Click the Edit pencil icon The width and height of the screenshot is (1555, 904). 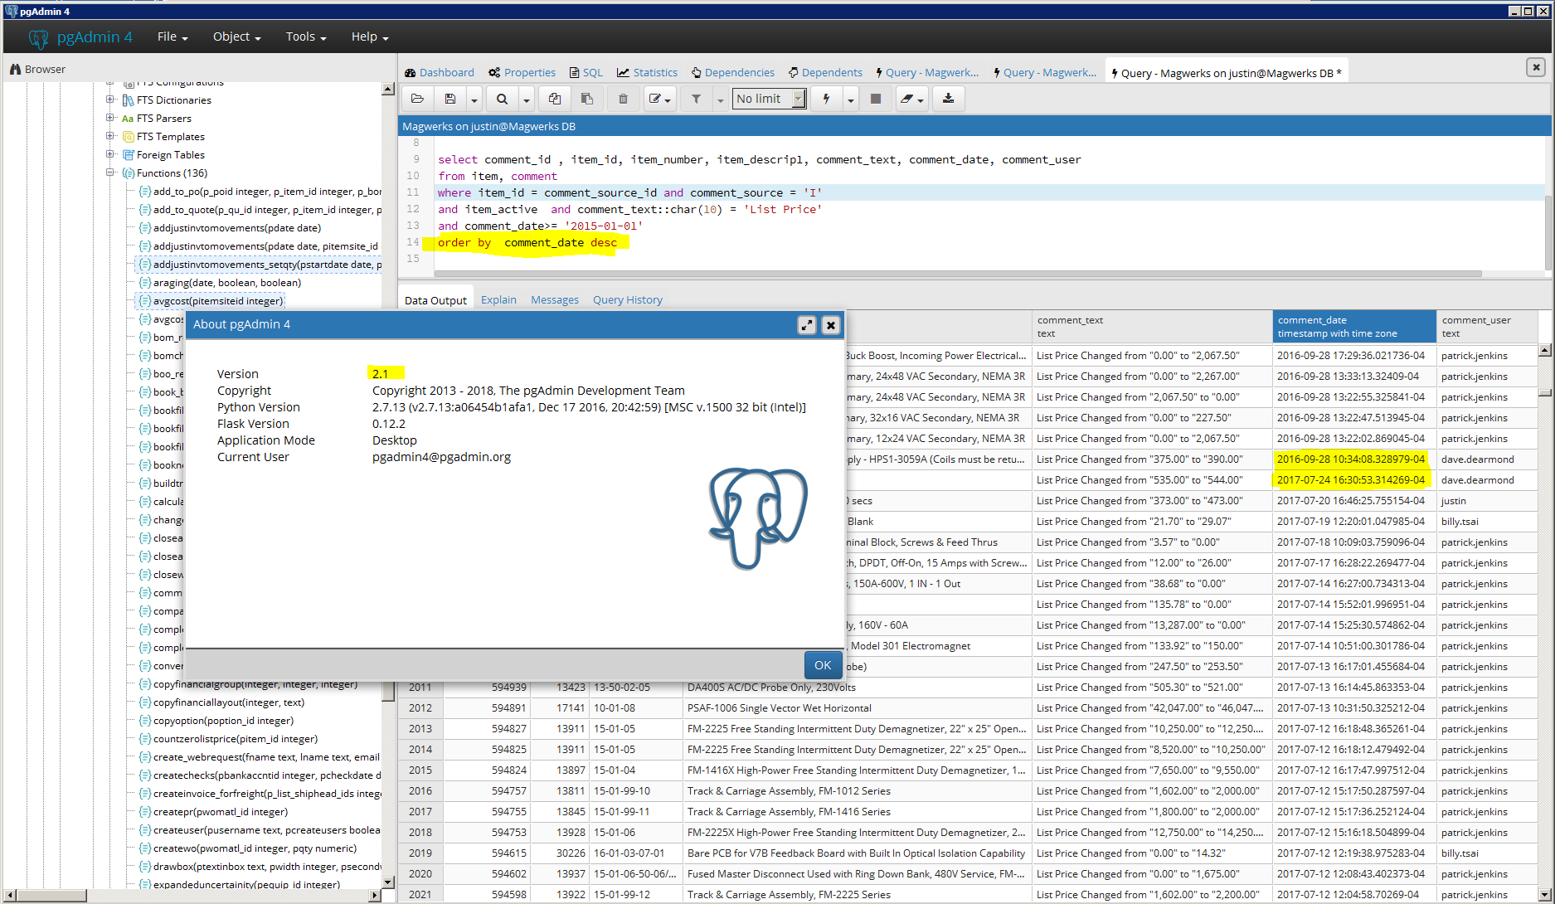tap(660, 99)
